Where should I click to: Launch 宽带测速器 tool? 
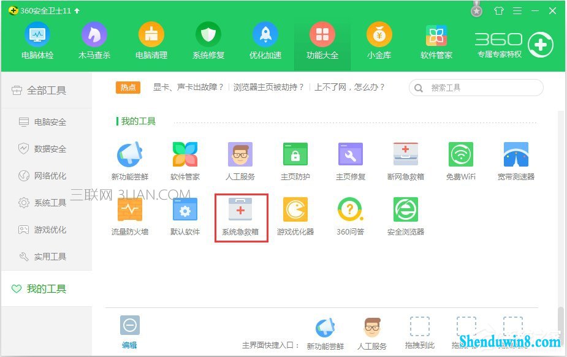click(516, 161)
